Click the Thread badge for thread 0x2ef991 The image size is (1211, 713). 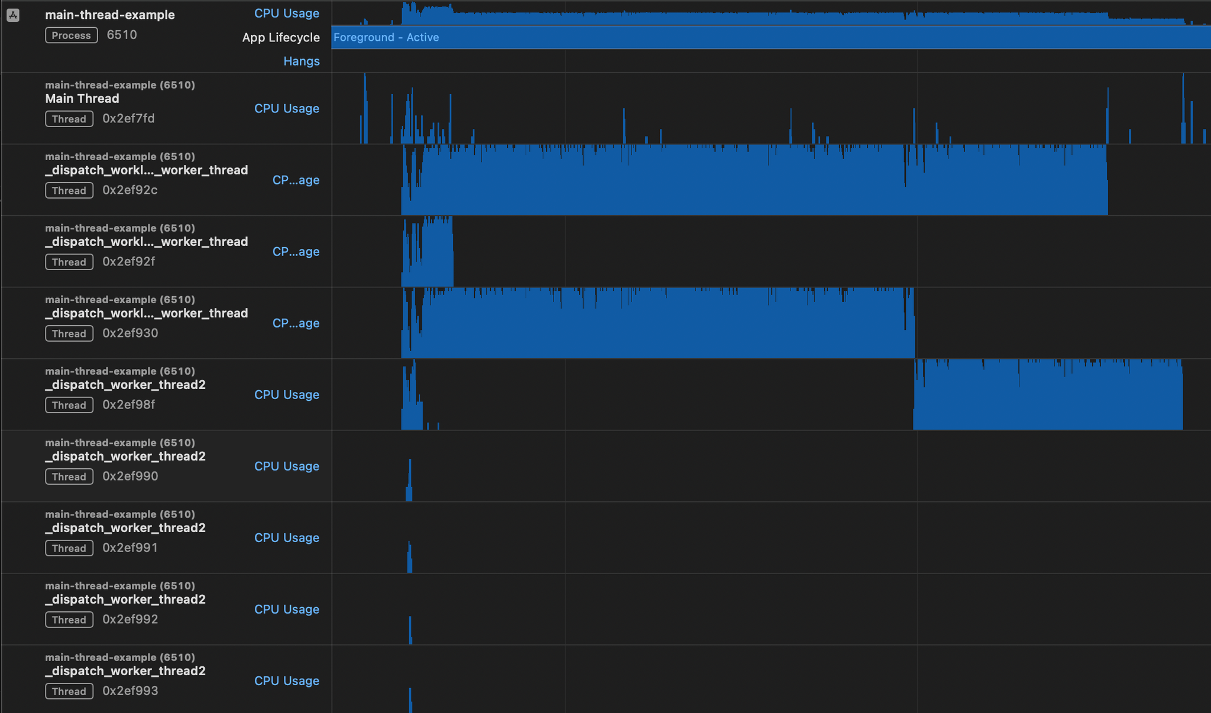coord(69,548)
